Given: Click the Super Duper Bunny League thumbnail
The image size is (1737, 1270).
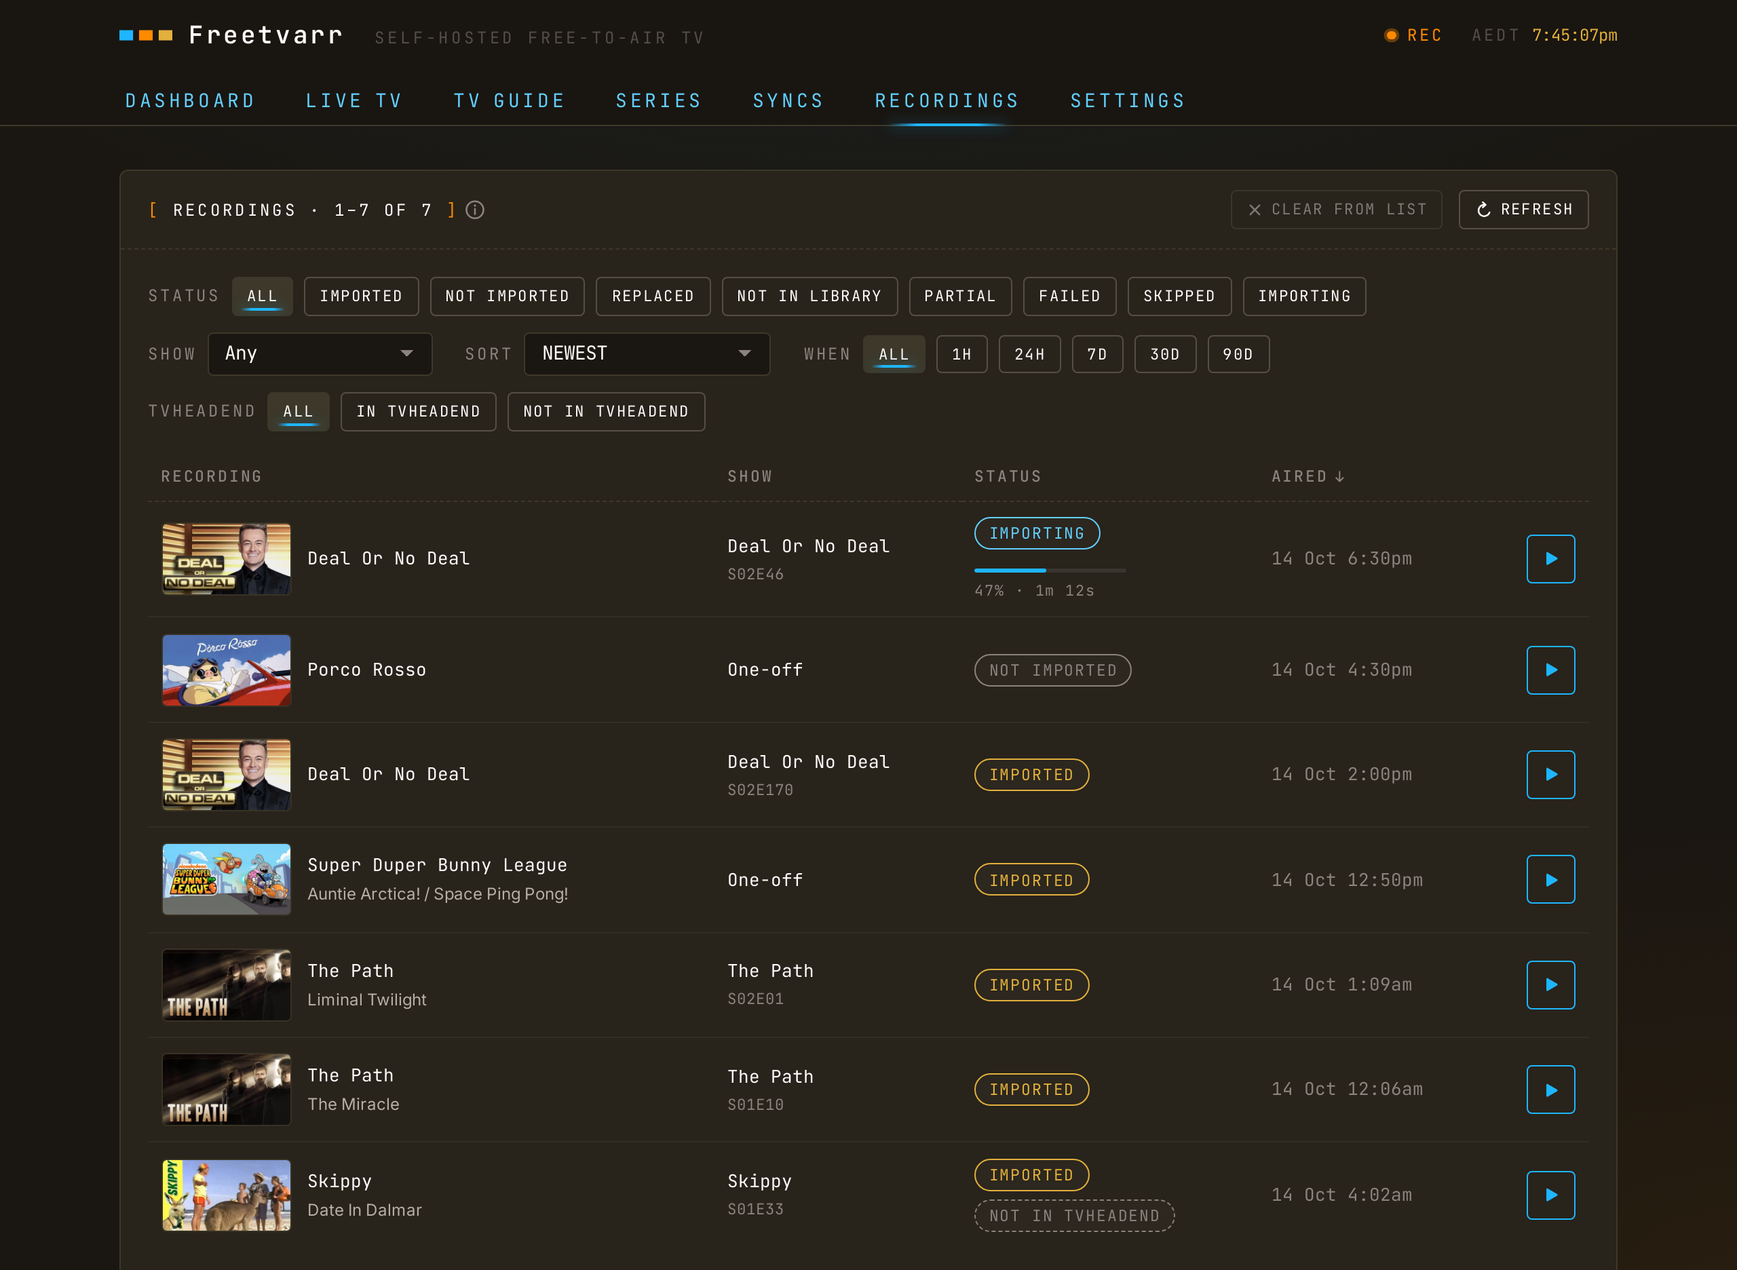Looking at the screenshot, I should (x=226, y=879).
